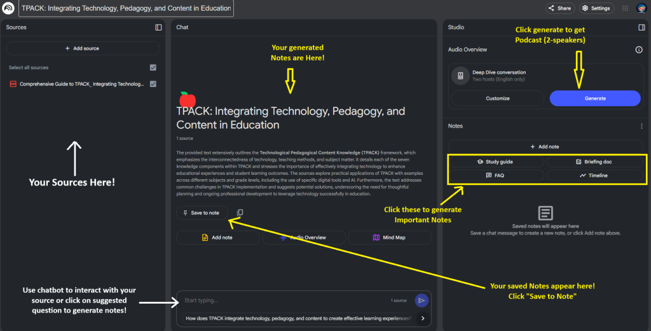
Task: Copy the summary with copy icon
Action: pos(240,213)
